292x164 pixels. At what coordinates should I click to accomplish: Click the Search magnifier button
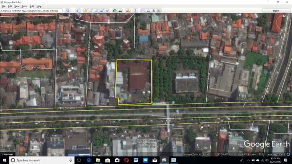point(68,11)
